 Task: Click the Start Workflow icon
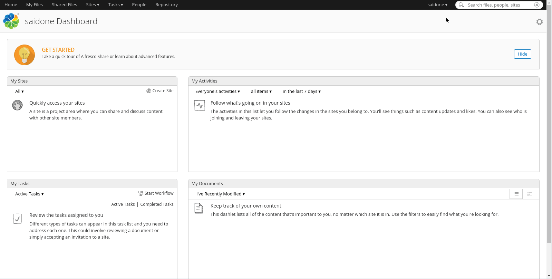tap(141, 193)
